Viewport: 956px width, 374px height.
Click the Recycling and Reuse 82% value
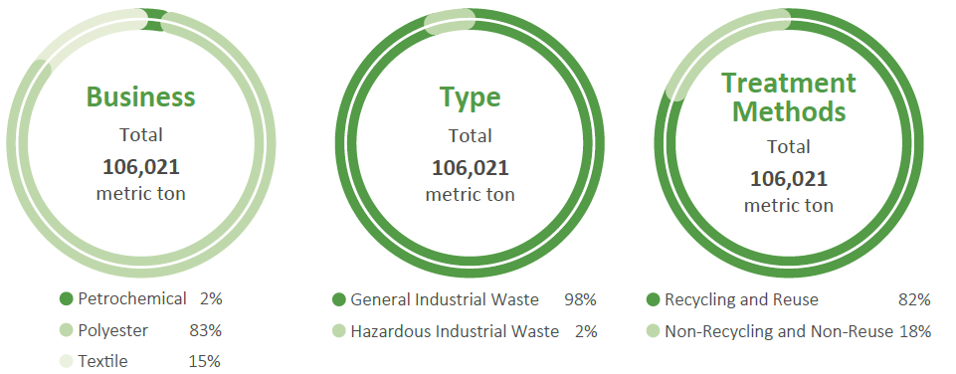click(914, 299)
